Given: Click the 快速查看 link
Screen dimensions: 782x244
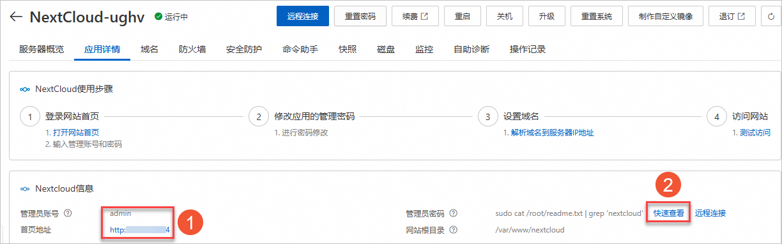Looking at the screenshot, I should click(x=669, y=213).
